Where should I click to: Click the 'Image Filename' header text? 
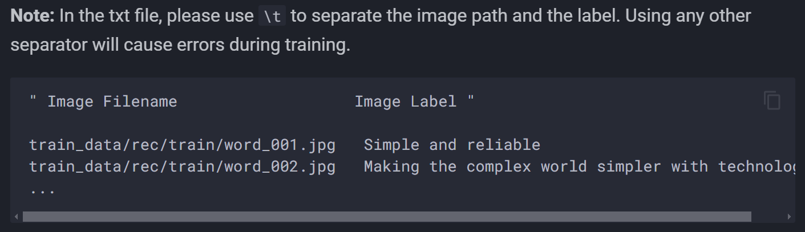coord(112,101)
